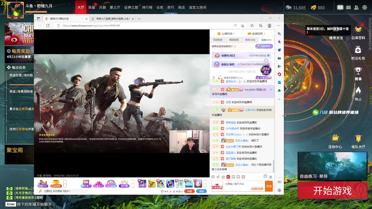Open the browser favorites list

252,26
